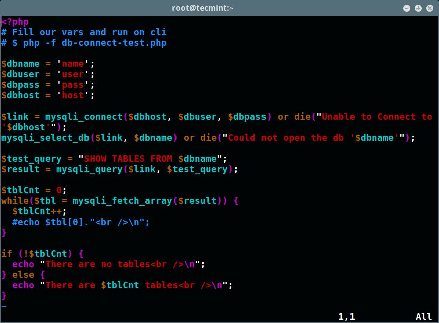Click the 'All' scroll indicator in status line
The height and width of the screenshot is (323, 439).
coord(424,317)
